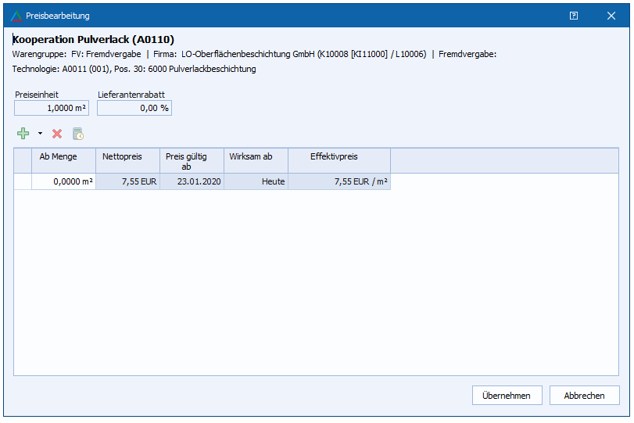Click the Preis gültig ab column header
This screenshot has width=634, height=423.
[192, 160]
